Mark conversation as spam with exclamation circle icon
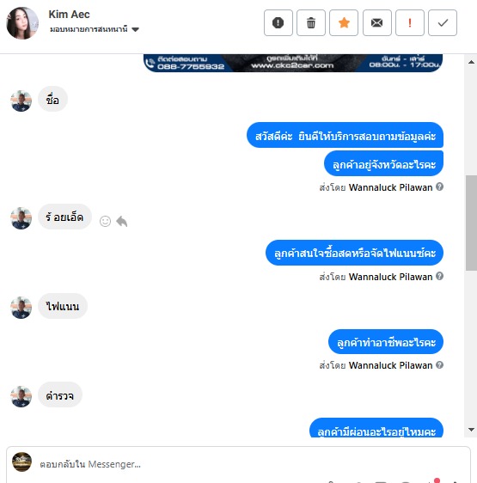The width and height of the screenshot is (477, 483). (x=278, y=23)
